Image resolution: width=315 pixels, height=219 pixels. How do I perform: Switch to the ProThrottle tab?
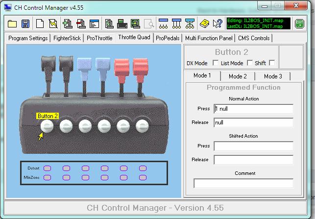99,38
